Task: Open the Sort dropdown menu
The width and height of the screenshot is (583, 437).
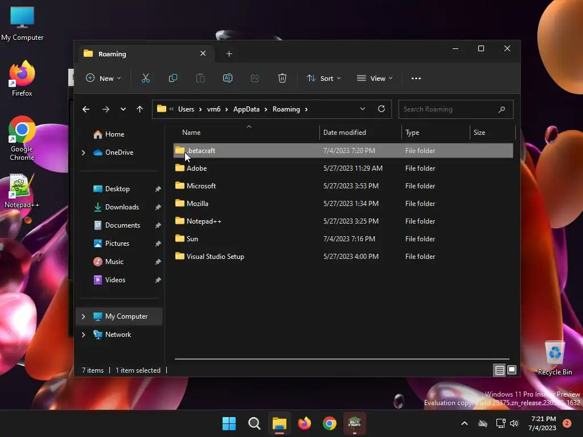Action: click(323, 78)
